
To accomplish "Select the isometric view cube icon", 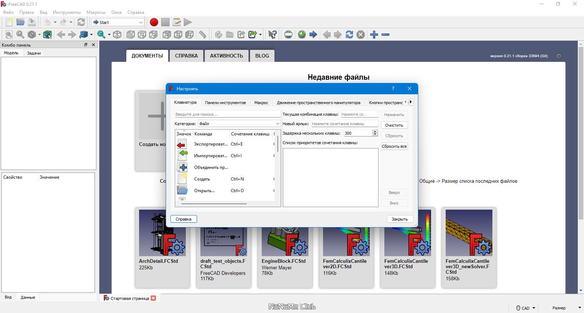I will tap(117, 35).
